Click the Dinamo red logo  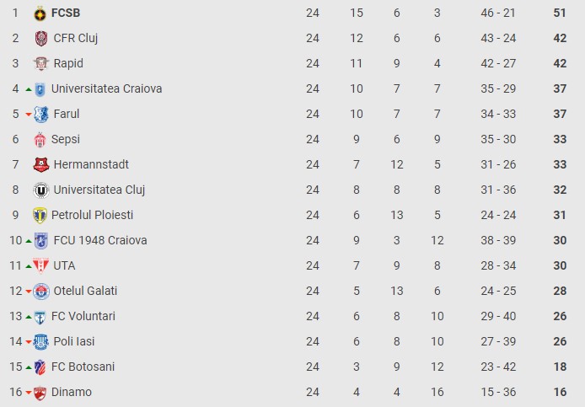coord(40,393)
